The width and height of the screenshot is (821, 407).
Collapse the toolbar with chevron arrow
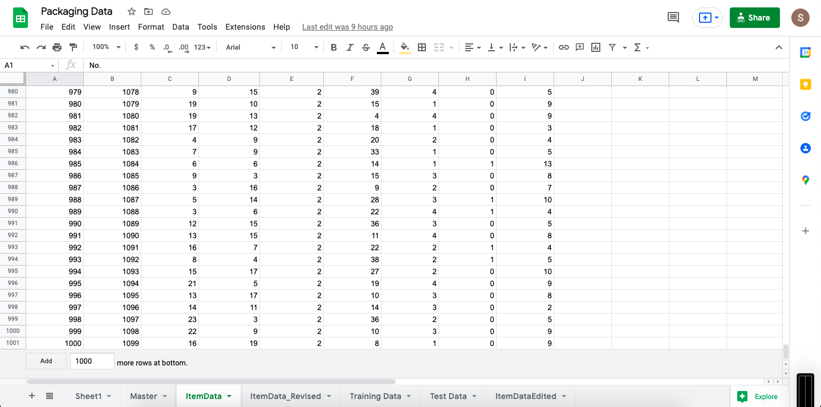click(779, 47)
